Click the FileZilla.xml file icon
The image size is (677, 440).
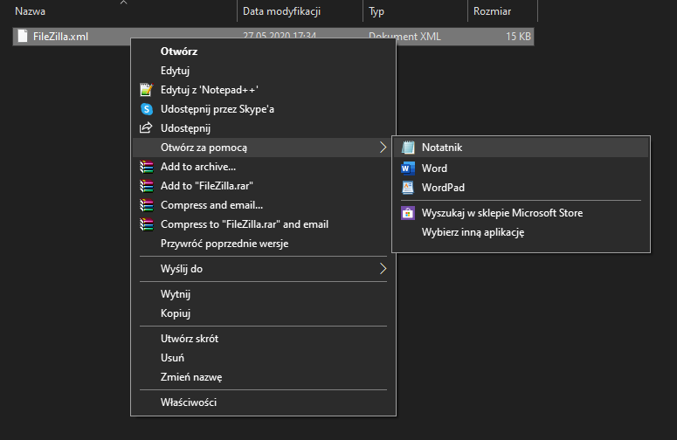click(23, 37)
